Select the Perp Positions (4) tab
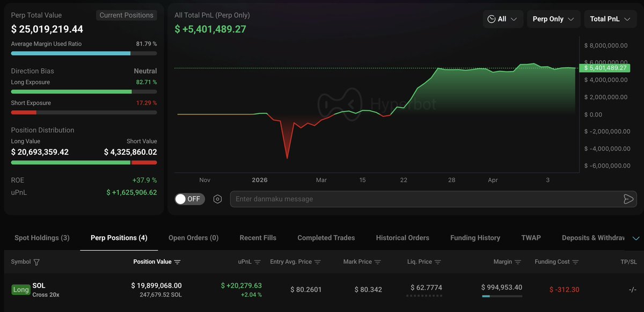The width and height of the screenshot is (644, 312). 119,238
